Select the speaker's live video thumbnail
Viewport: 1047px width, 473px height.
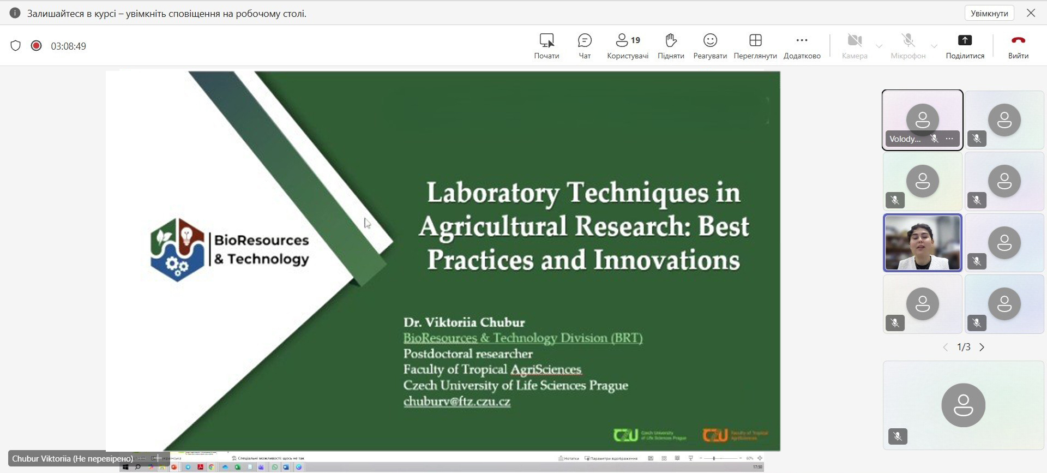(922, 243)
